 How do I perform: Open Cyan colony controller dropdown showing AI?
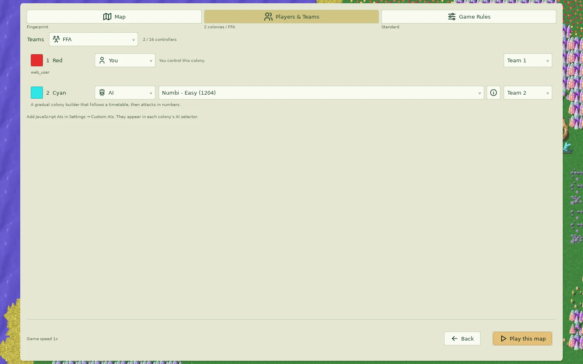[125, 93]
